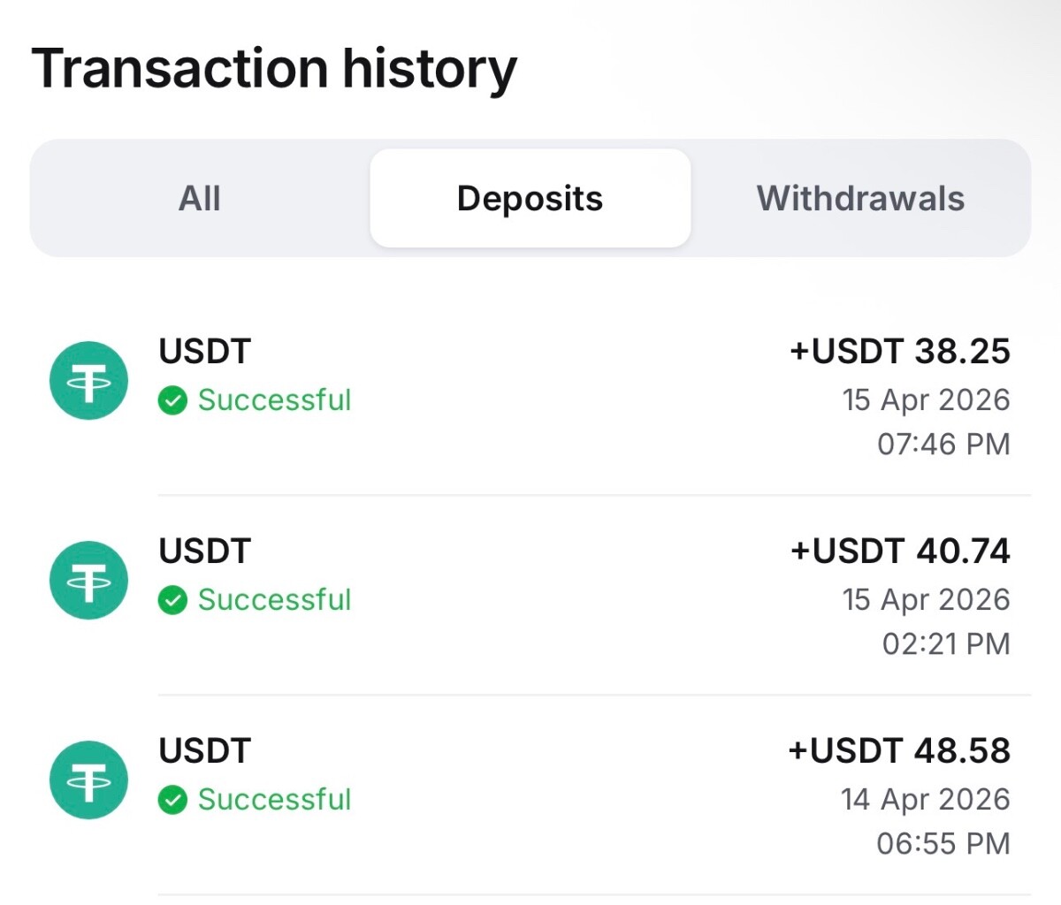The height and width of the screenshot is (905, 1061).
Task: Click Successful status of 38.25 deposit
Action: coord(274,400)
